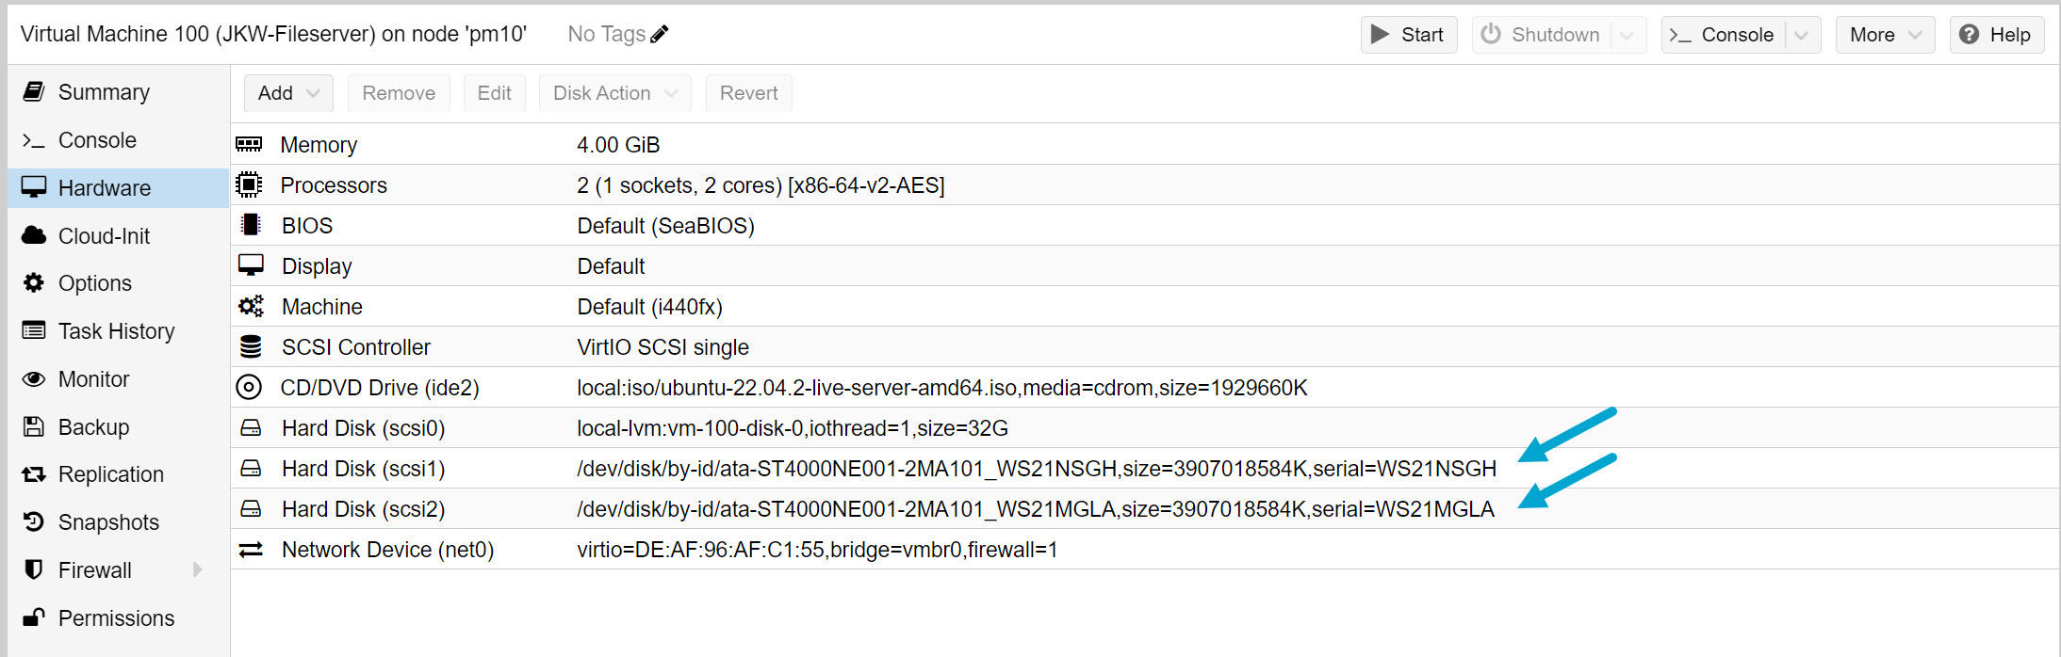
Task: Click the Backup disk icon in sidebar
Action: point(34,426)
